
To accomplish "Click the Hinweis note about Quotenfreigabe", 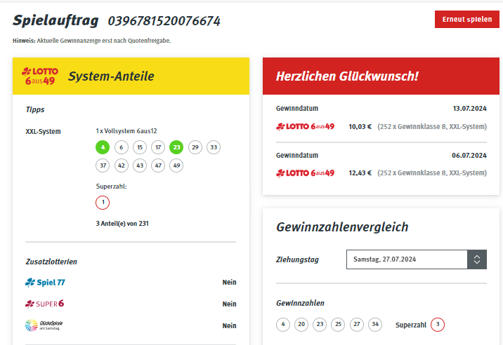I will [92, 41].
